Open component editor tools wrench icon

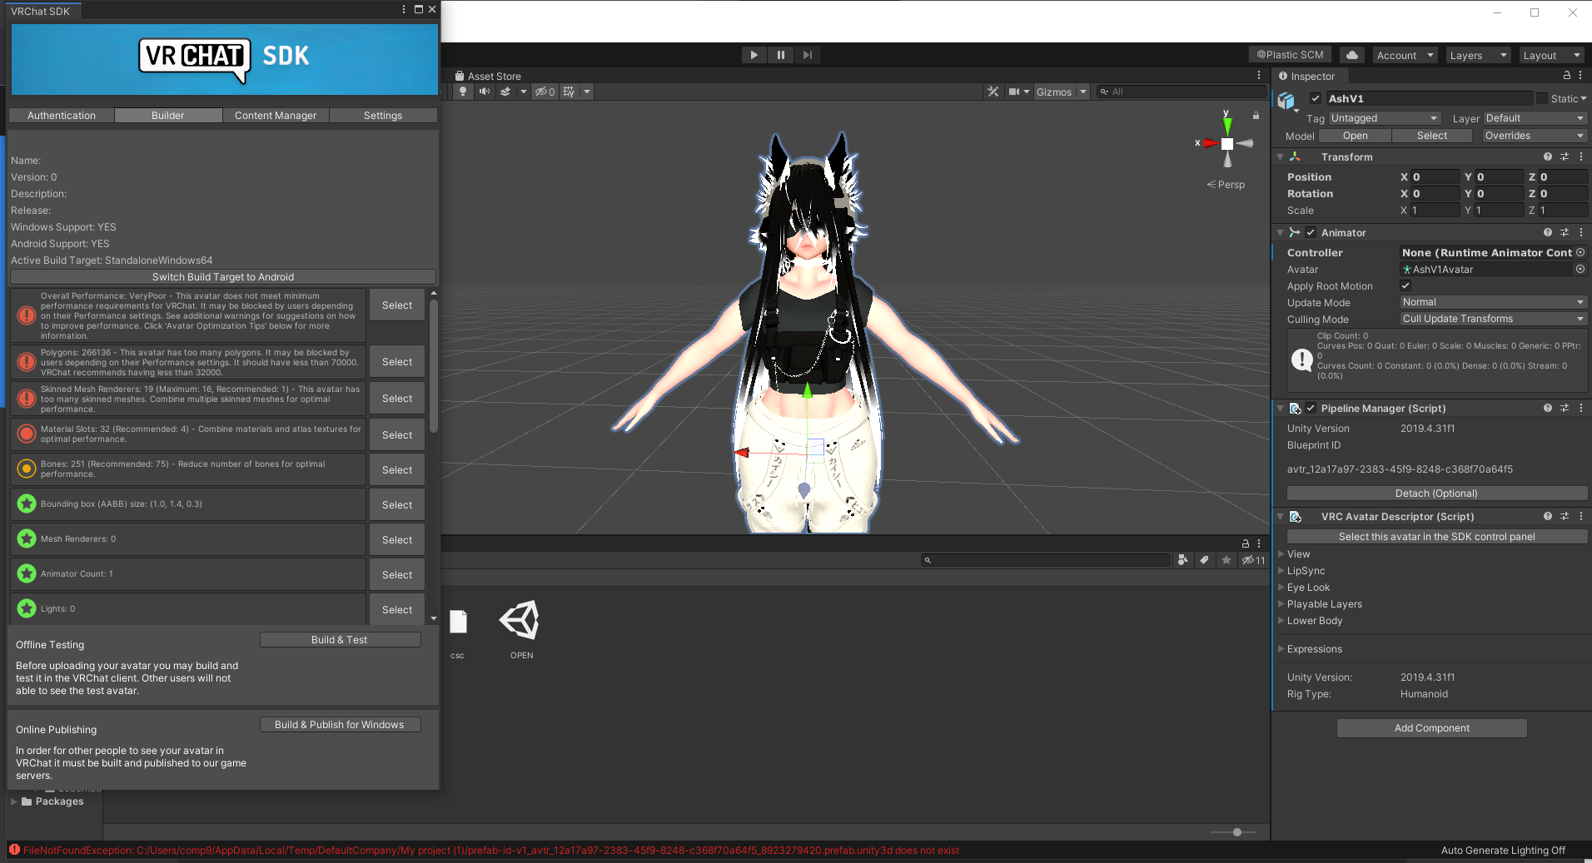993,92
